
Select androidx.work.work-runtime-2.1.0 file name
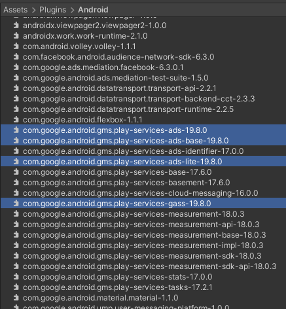coord(85,36)
